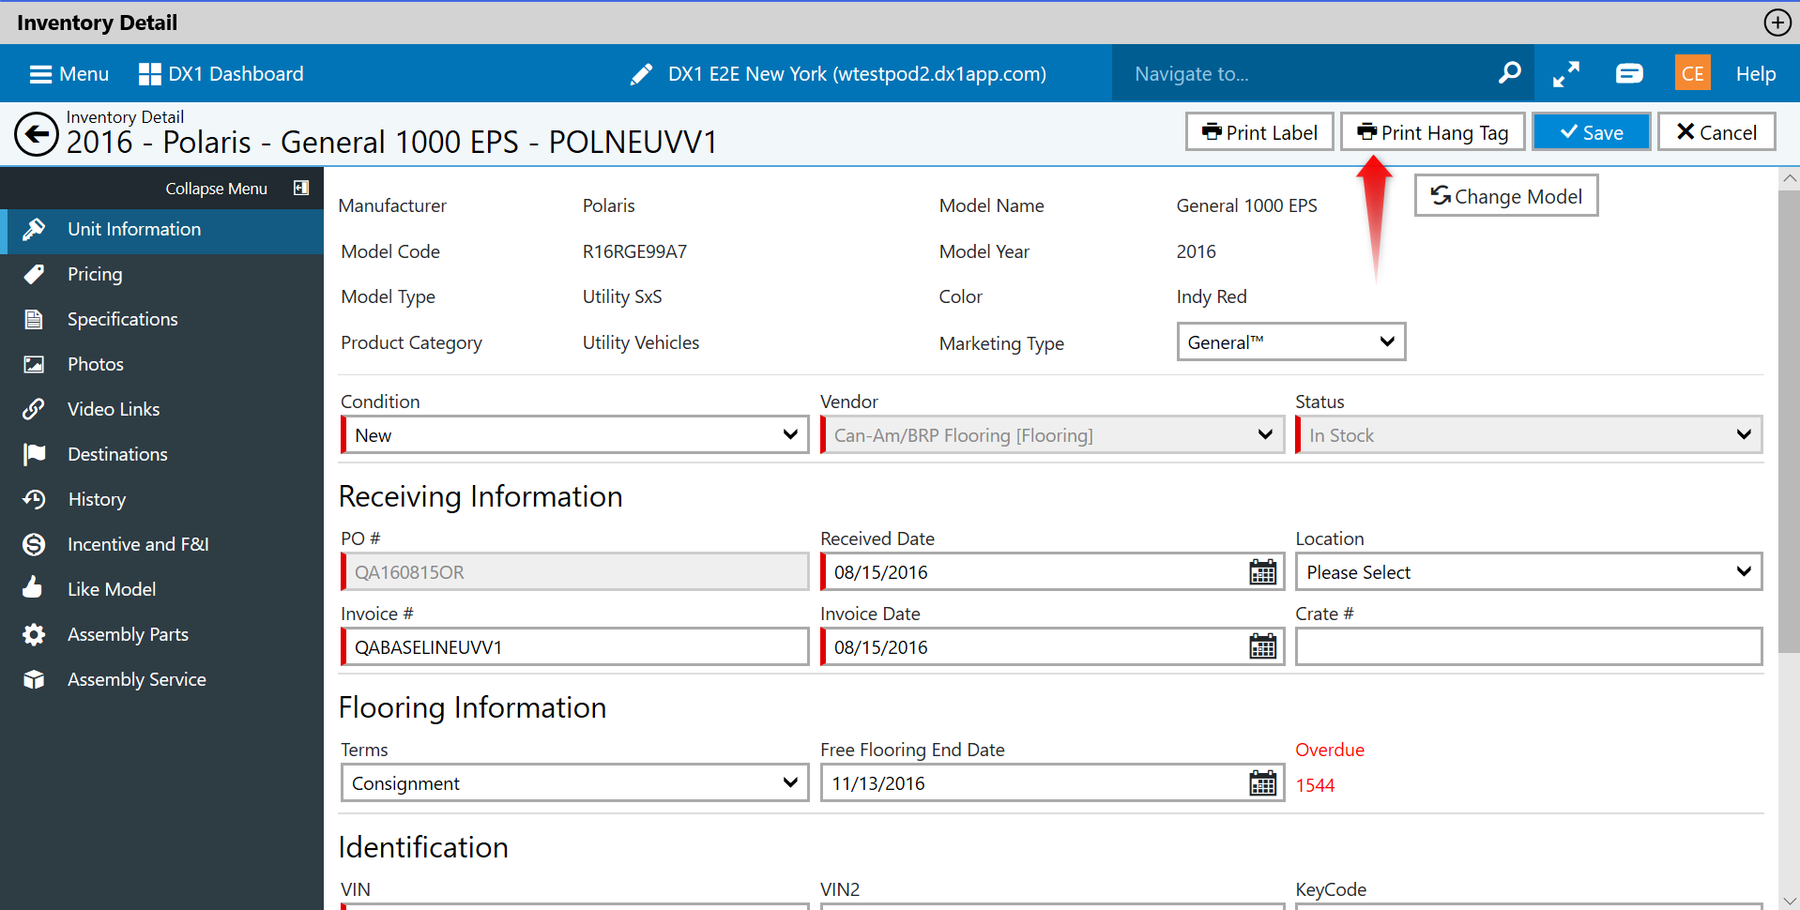Open the Help link
The width and height of the screenshot is (1800, 910).
pyautogui.click(x=1755, y=74)
